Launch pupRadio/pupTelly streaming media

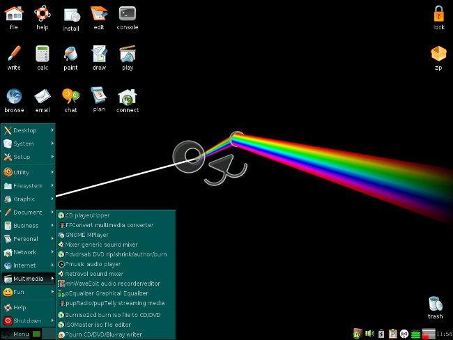tap(116, 303)
